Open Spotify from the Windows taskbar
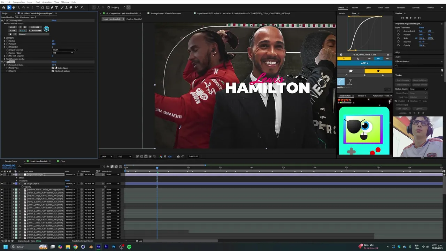Image resolution: width=446 pixels, height=251 pixels. 129,247
